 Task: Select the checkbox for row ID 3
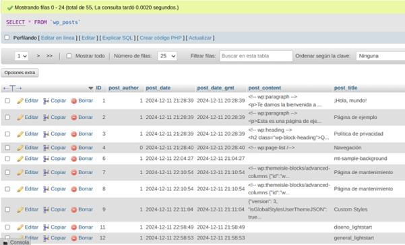tap(7, 134)
